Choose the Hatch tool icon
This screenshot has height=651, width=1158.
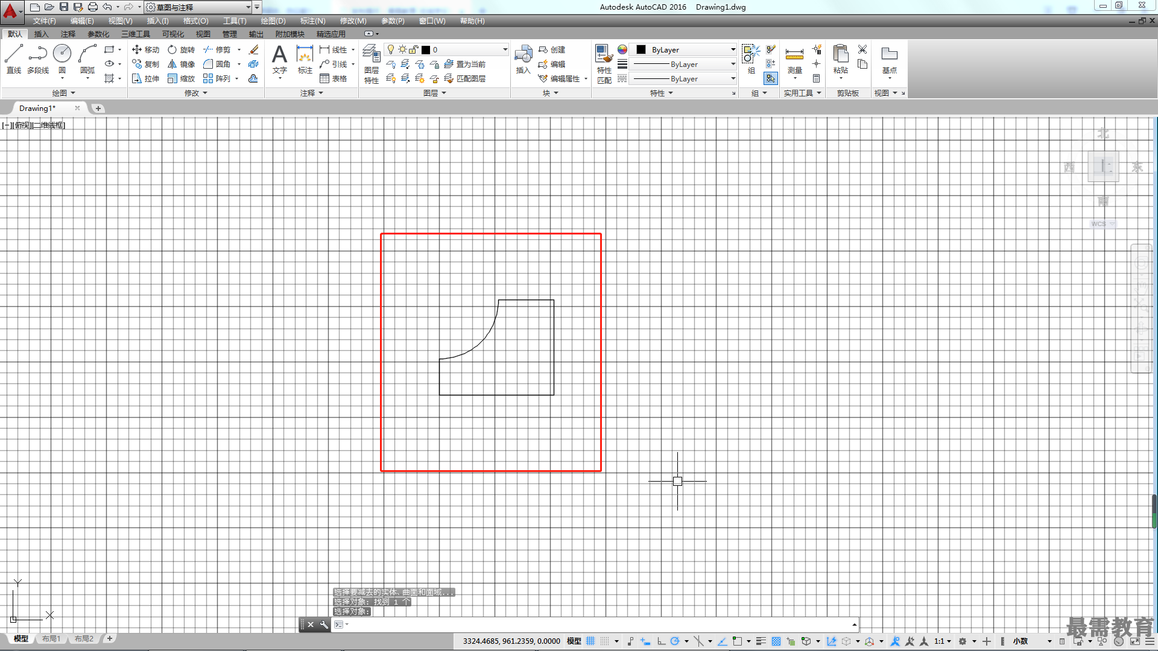click(x=109, y=78)
